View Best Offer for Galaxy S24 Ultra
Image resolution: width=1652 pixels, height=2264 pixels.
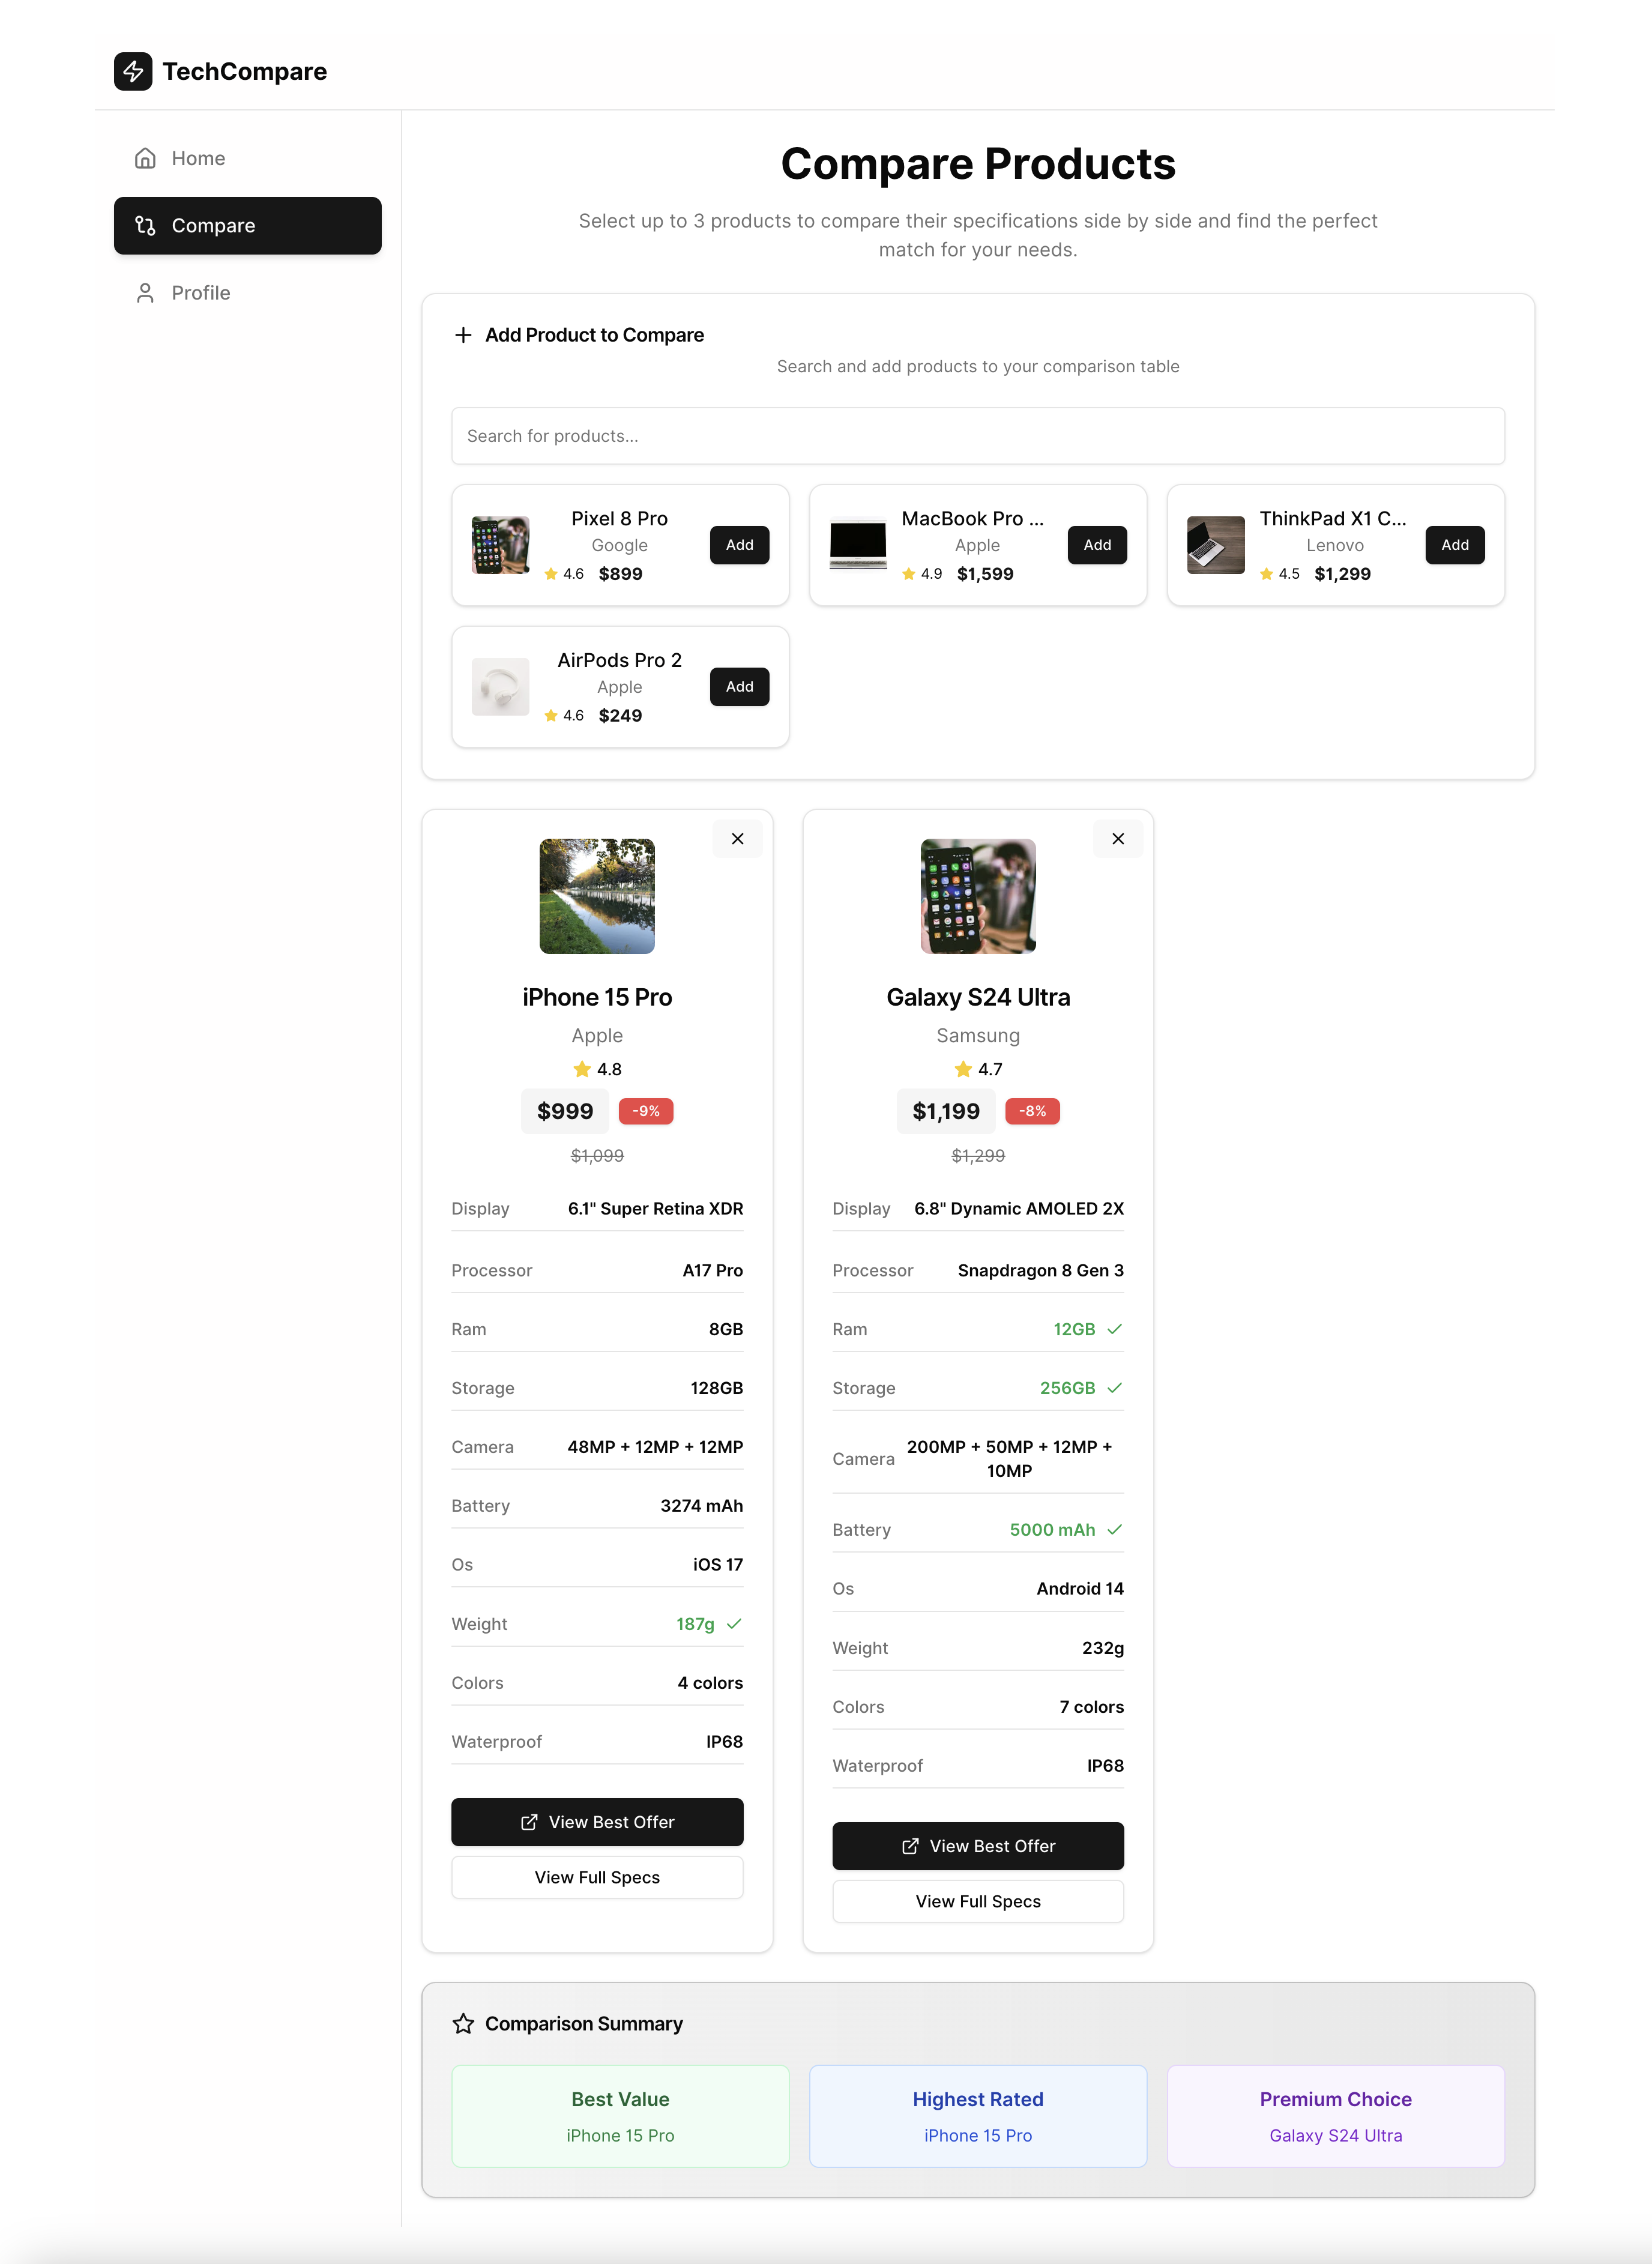coord(977,1845)
